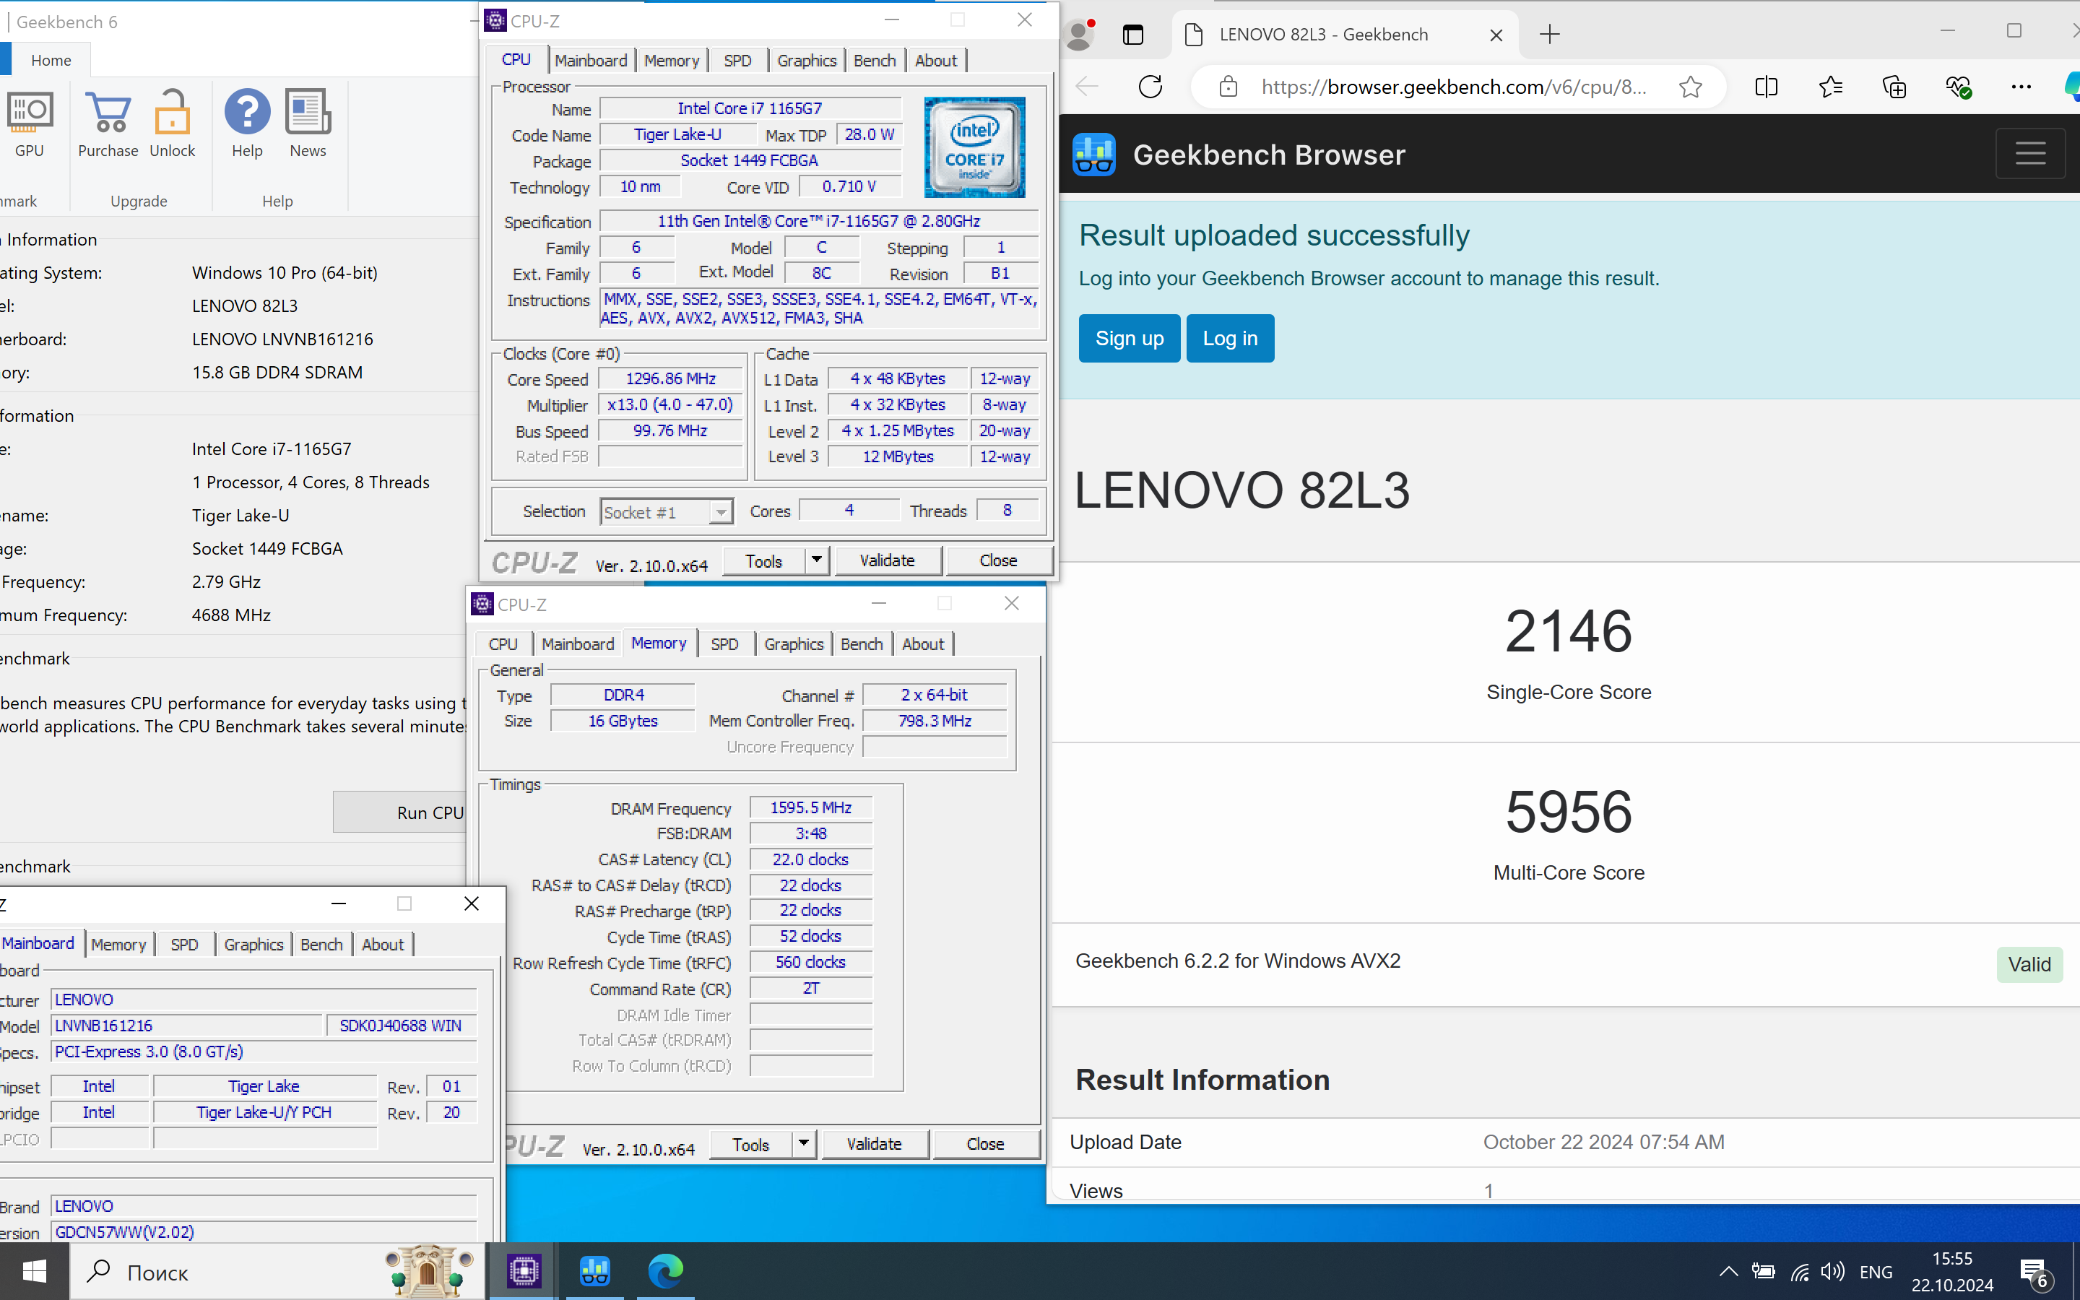
Task: Click the browser address bar URL
Action: (x=1455, y=87)
